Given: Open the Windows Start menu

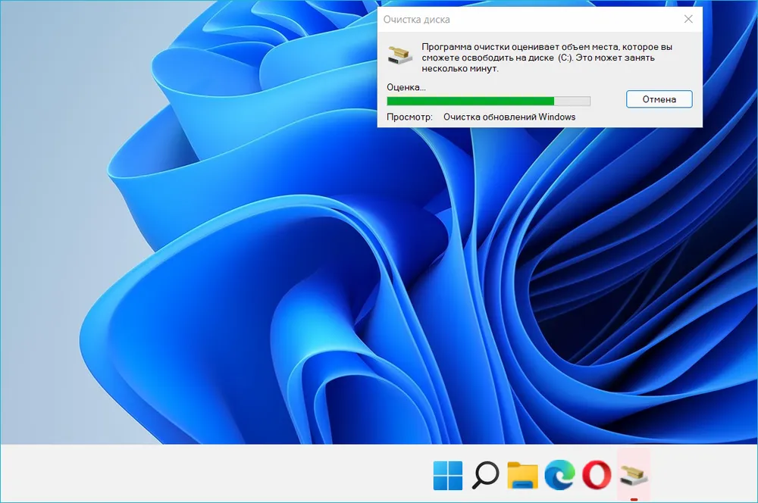Looking at the screenshot, I should click(x=447, y=475).
